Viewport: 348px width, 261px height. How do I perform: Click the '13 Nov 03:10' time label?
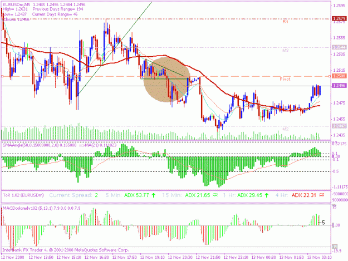click(320, 258)
